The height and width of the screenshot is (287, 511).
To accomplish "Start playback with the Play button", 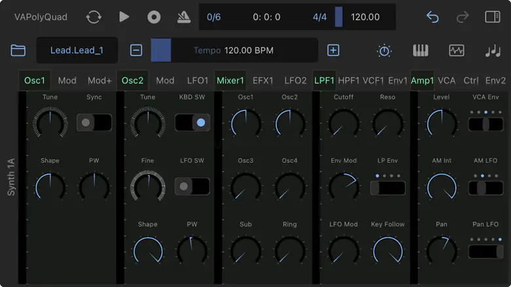I will pyautogui.click(x=124, y=17).
